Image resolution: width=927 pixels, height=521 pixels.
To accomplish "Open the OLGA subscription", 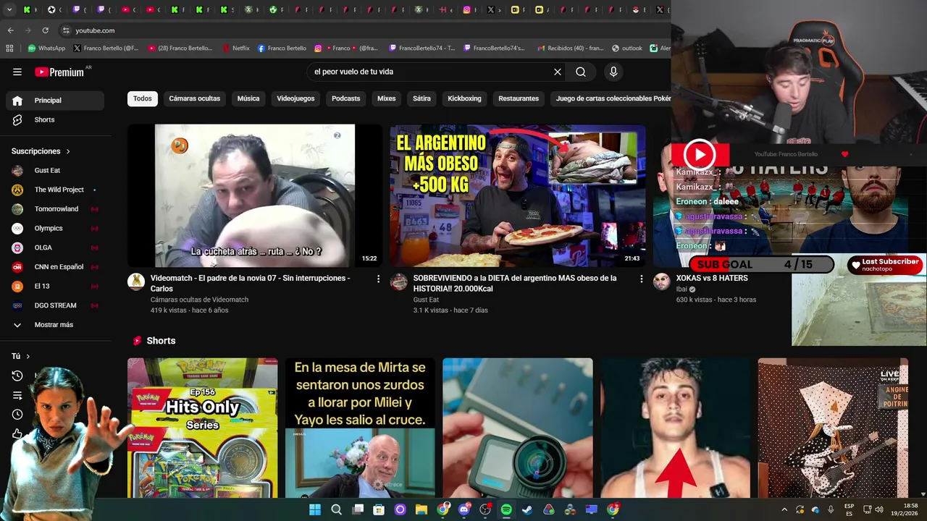I will 55,247.
